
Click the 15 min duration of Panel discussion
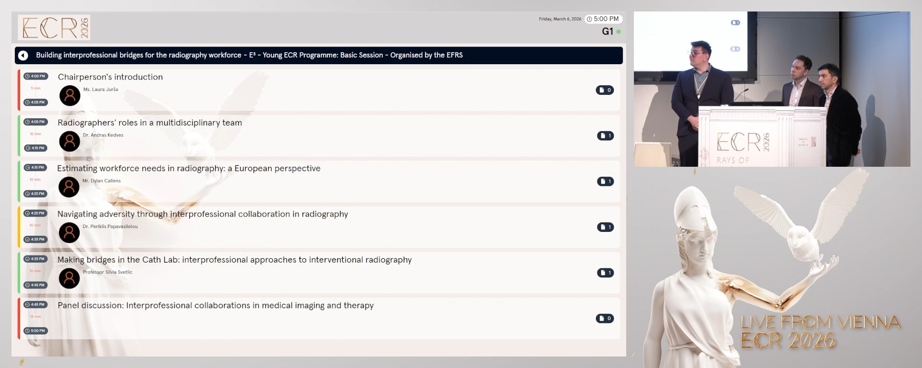pyautogui.click(x=36, y=317)
